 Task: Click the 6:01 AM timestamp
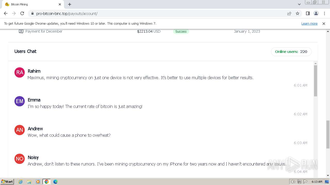(301, 85)
